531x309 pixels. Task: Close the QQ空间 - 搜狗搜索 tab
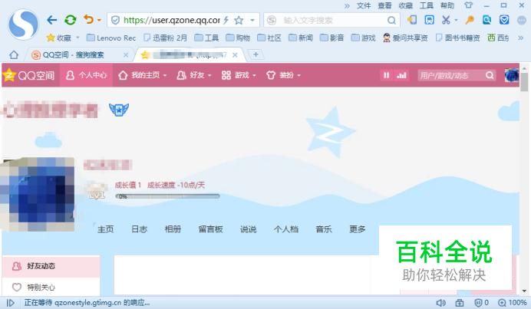[x=126, y=55]
